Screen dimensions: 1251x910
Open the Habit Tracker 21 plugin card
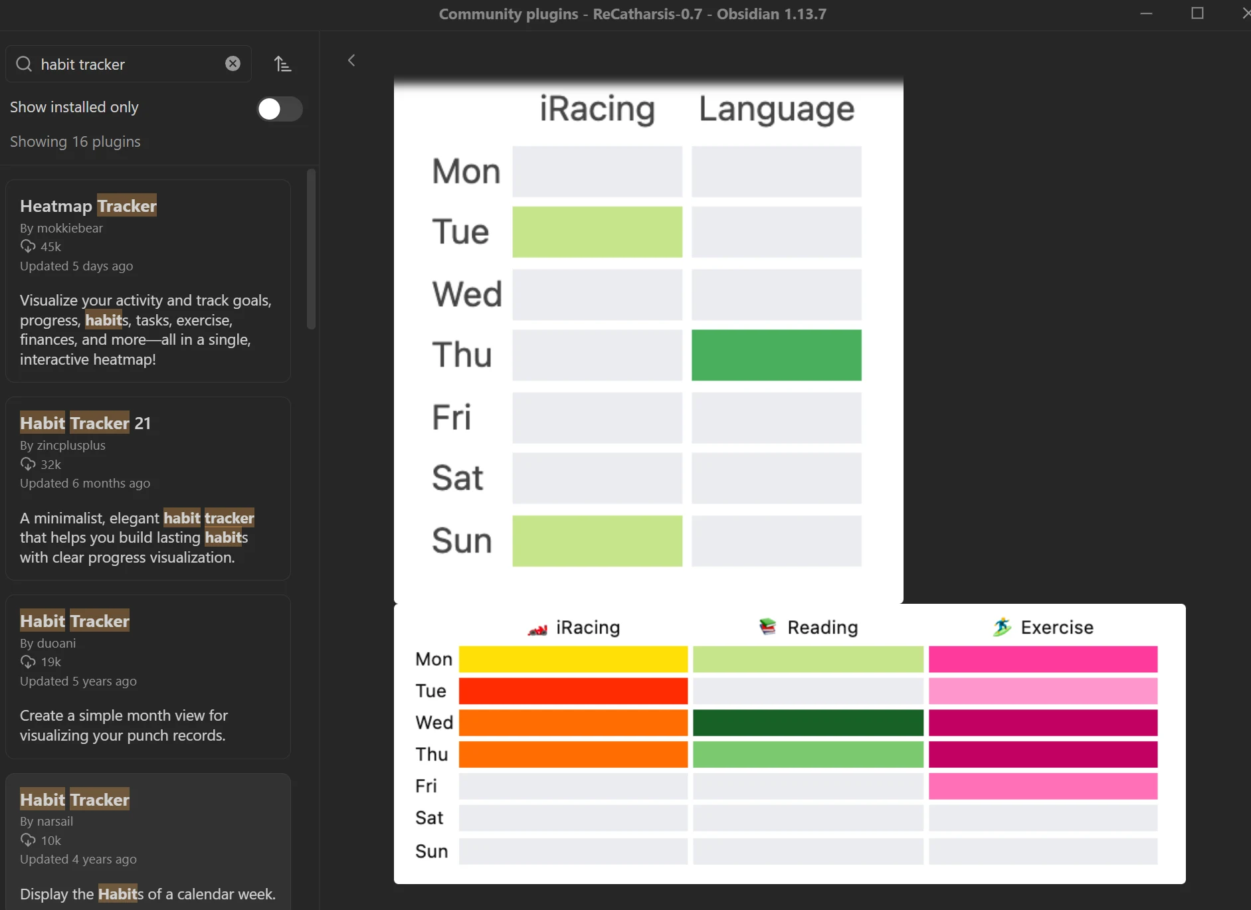click(148, 488)
